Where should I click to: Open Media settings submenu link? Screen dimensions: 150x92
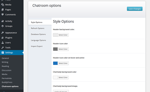(x=5, y=74)
